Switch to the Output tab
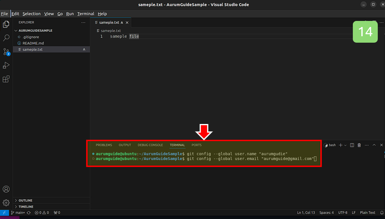The height and width of the screenshot is (219, 385). 125,145
